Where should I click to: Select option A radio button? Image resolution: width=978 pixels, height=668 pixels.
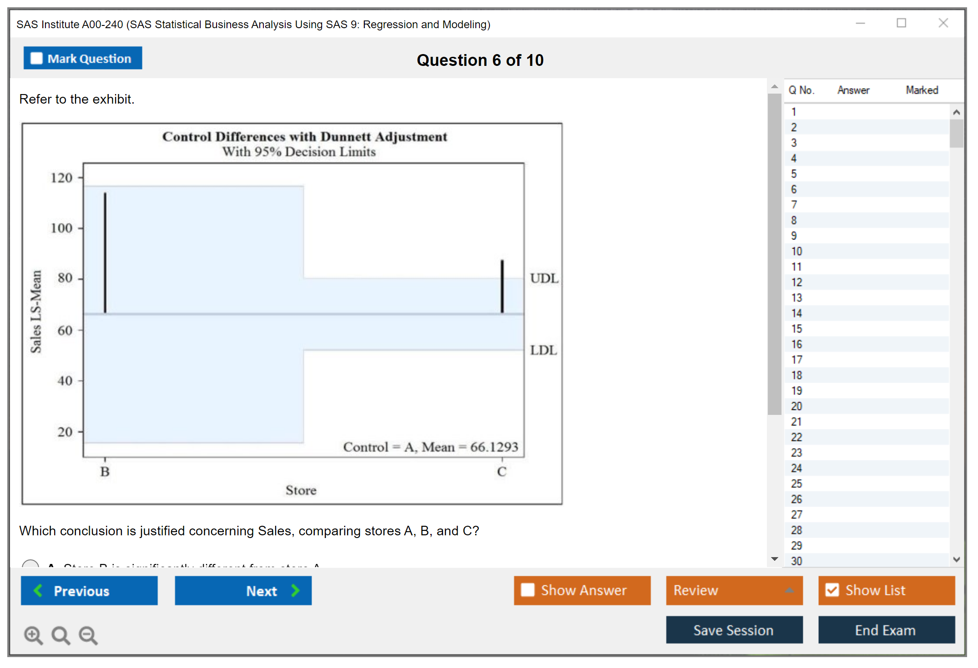[30, 564]
